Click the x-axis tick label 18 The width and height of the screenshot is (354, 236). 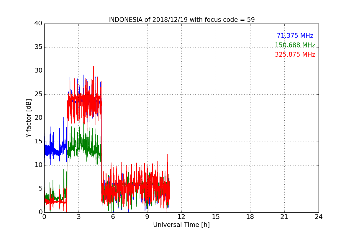tap(250, 217)
